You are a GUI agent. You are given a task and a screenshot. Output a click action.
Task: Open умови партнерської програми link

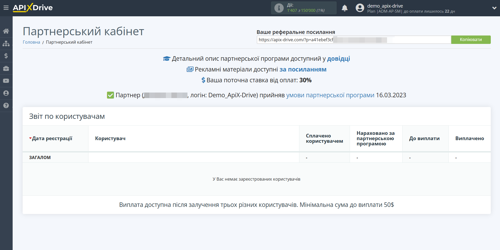[330, 95]
